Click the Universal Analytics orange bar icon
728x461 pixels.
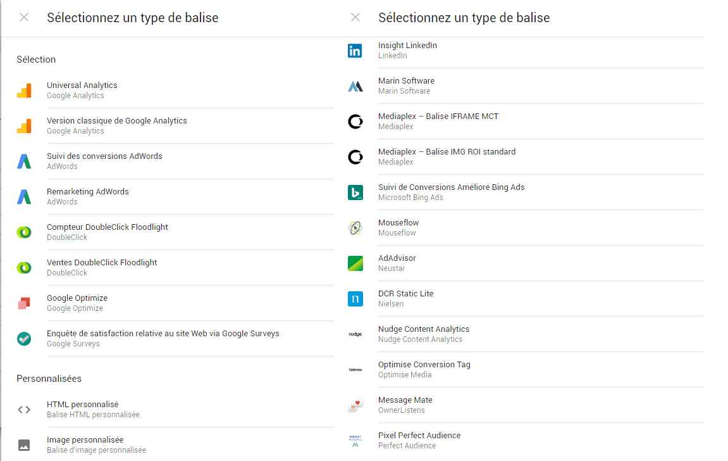[x=24, y=90]
